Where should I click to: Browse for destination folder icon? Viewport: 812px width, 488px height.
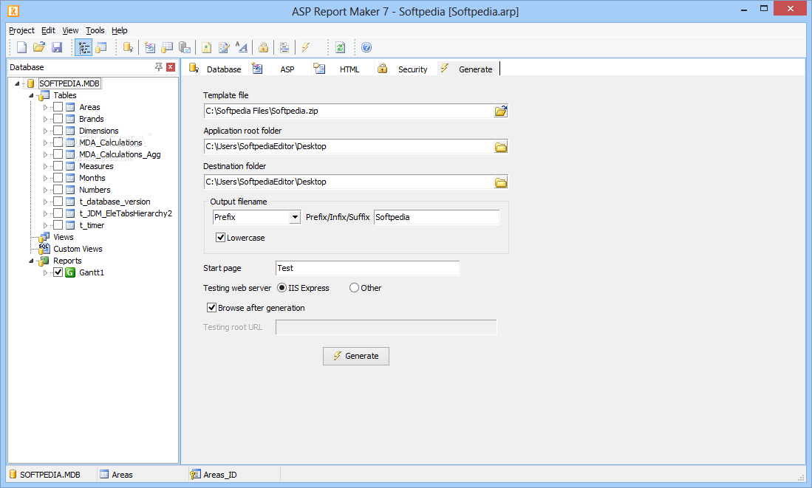pyautogui.click(x=501, y=182)
